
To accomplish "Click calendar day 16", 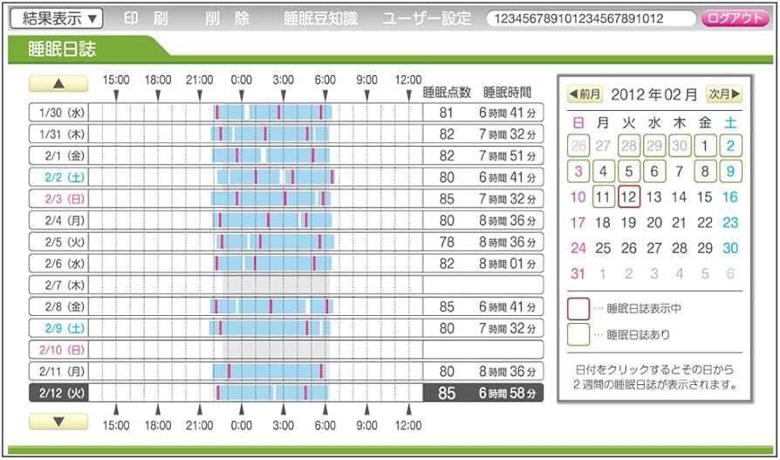I will (x=730, y=196).
